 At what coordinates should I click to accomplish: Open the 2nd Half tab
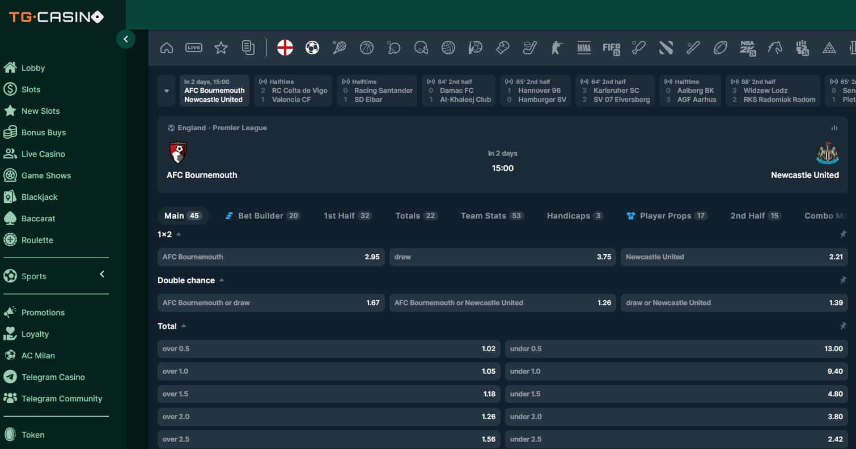tap(756, 216)
